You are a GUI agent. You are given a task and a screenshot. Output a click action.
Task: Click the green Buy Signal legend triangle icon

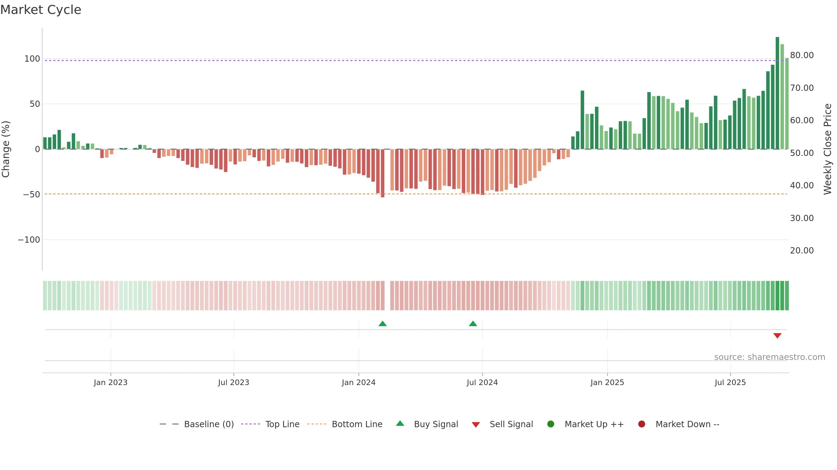coord(400,423)
